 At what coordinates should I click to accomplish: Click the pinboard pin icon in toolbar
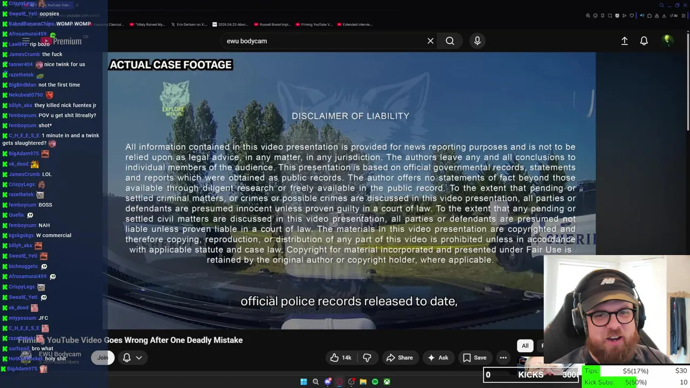point(603,16)
